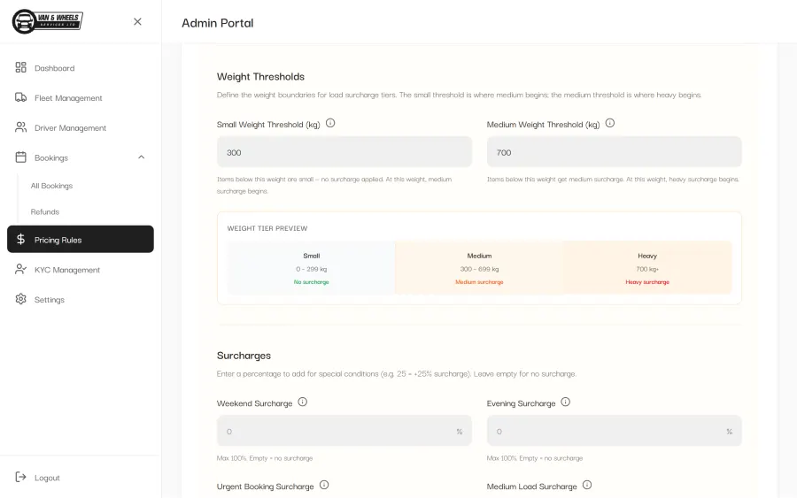Click the Dashboard grid icon
This screenshot has width=797, height=498.
[x=21, y=67]
